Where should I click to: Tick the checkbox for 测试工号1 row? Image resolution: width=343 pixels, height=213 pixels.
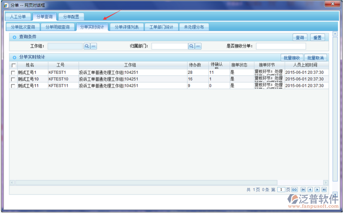point(13,73)
